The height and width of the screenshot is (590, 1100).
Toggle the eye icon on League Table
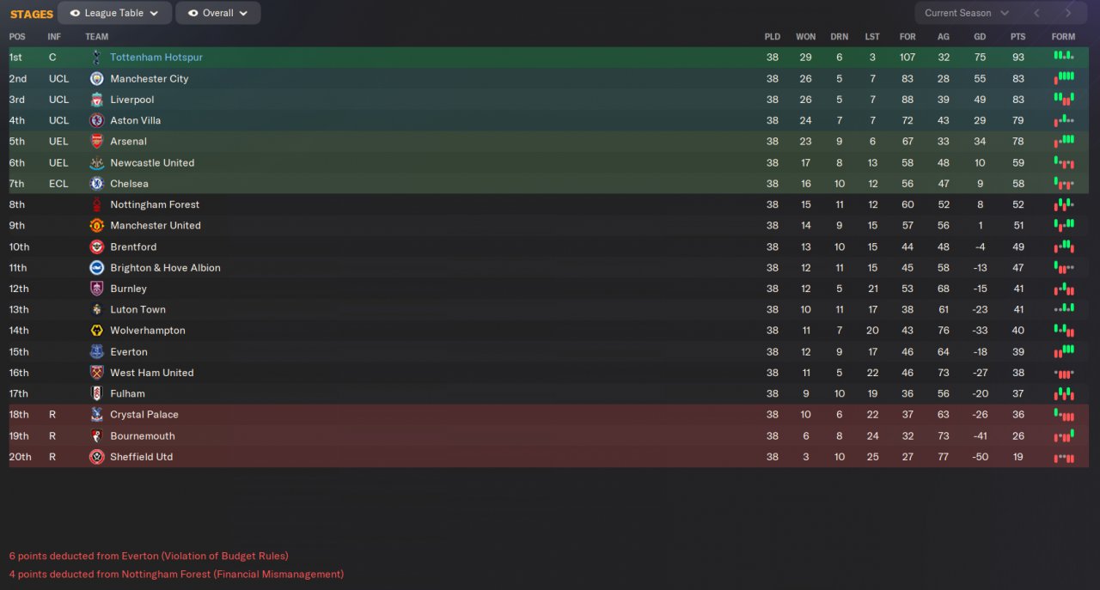coord(75,13)
